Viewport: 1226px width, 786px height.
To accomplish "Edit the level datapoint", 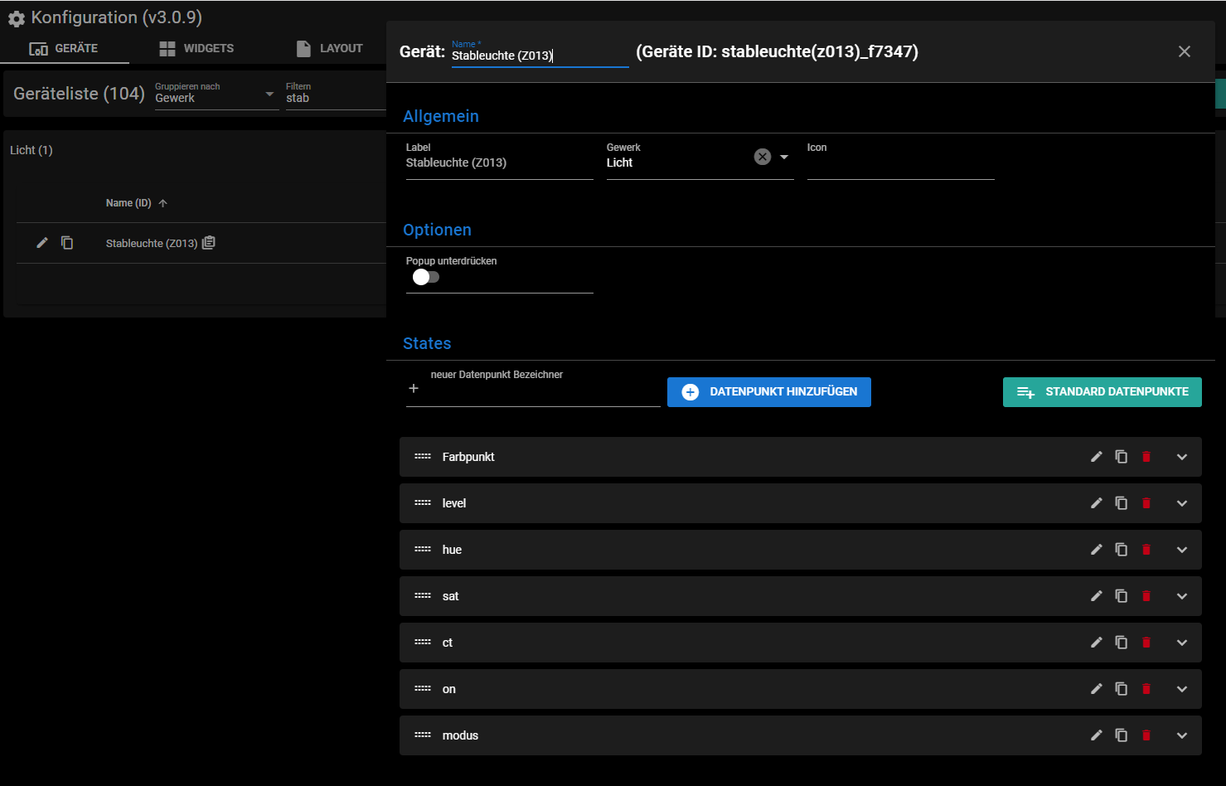I will pyautogui.click(x=1097, y=503).
